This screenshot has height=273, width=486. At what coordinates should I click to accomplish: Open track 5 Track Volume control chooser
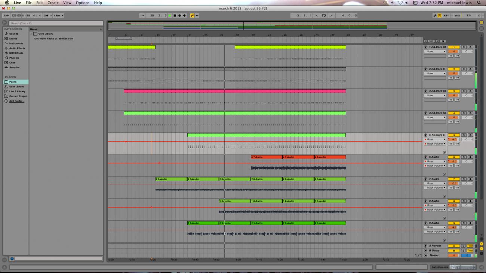click(x=435, y=144)
